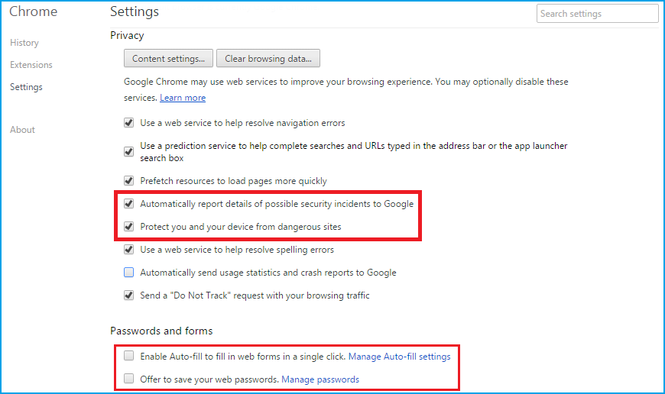Enable the Auto-fill web forms checkbox
This screenshot has height=394, width=665.
[129, 356]
